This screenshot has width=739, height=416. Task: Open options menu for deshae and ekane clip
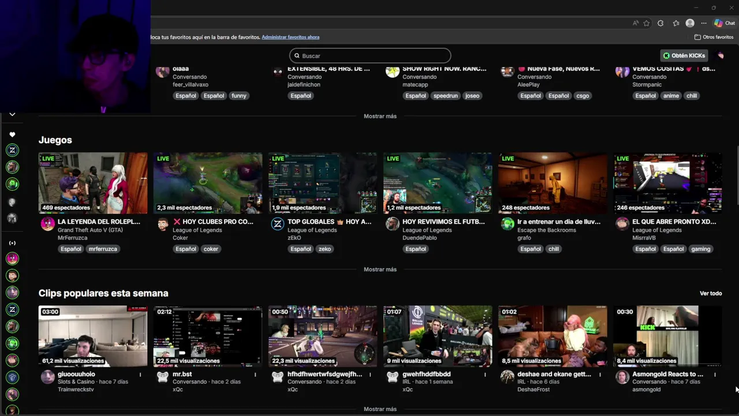(x=600, y=374)
